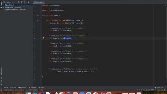This screenshot has height=94, width=167.
Task: Click the Main.java file icon in tab
Action: pos(35,2)
